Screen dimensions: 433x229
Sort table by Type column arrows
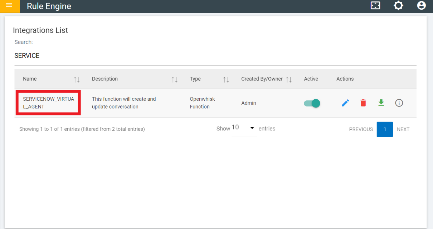coord(226,79)
